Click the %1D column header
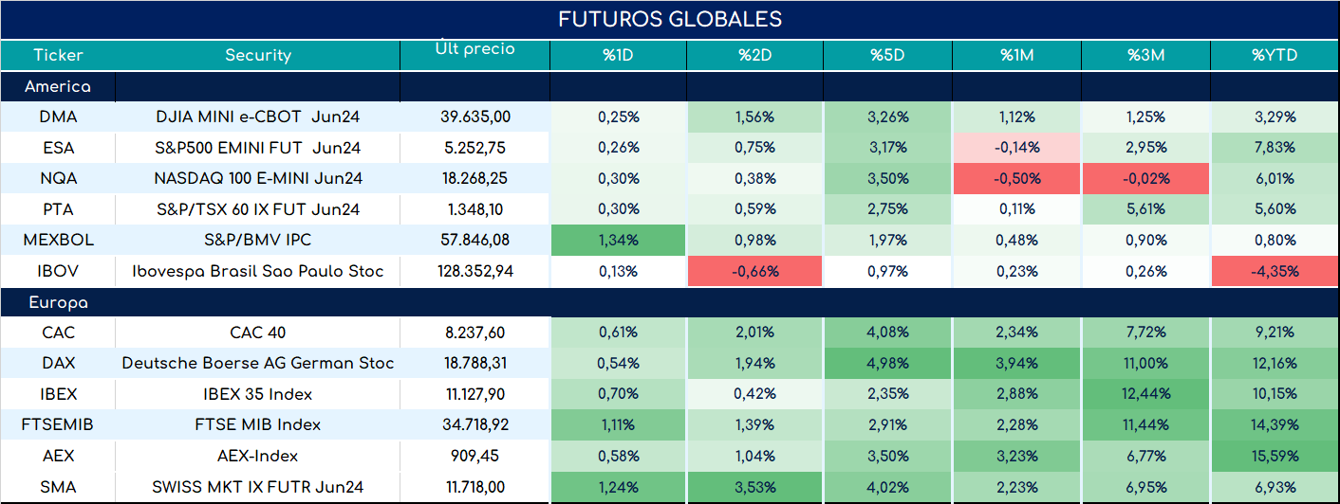The image size is (1340, 504). coord(618,55)
